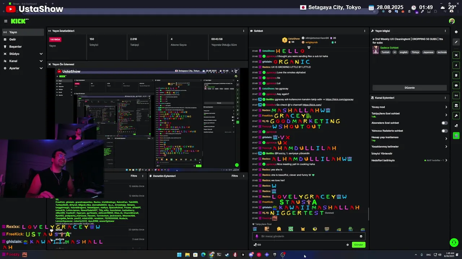Show hidden system tray icons
The height and width of the screenshot is (259, 462).
[x=416, y=255]
